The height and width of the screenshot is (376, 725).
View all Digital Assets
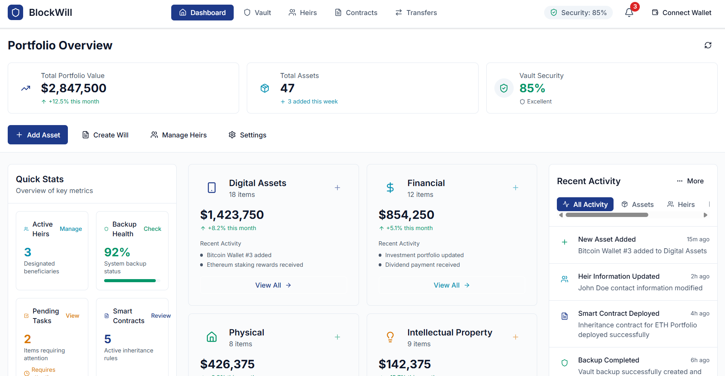273,285
